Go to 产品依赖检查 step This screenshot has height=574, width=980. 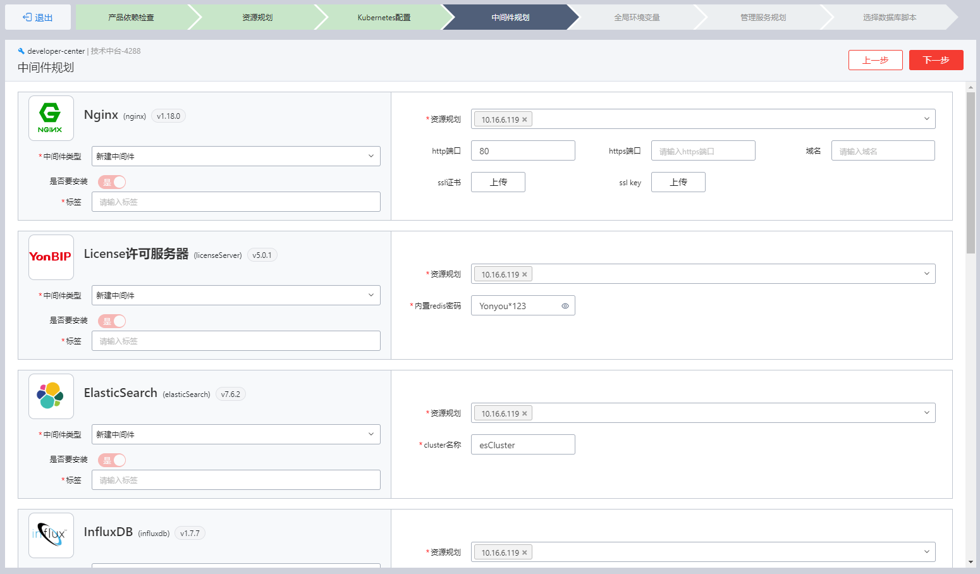pyautogui.click(x=132, y=17)
